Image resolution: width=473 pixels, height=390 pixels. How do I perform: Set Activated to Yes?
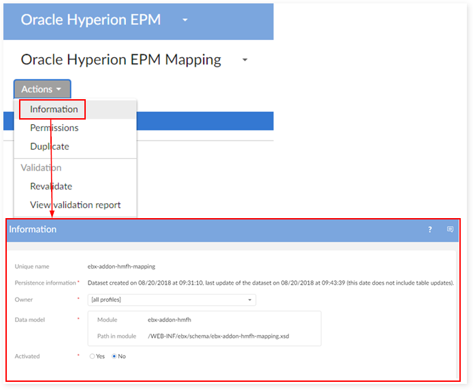[x=92, y=356]
